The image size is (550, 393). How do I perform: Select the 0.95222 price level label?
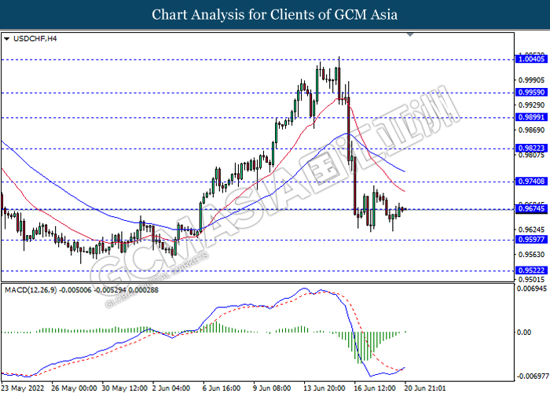click(x=531, y=270)
